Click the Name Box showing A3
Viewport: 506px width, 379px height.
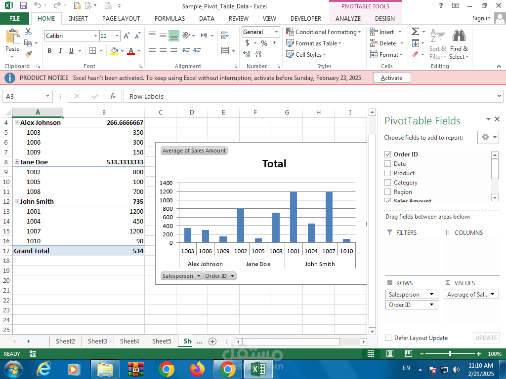[x=28, y=96]
